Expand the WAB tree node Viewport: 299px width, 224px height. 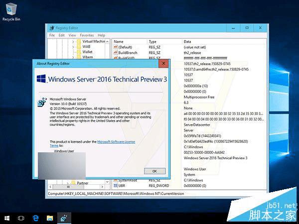(x=73, y=47)
